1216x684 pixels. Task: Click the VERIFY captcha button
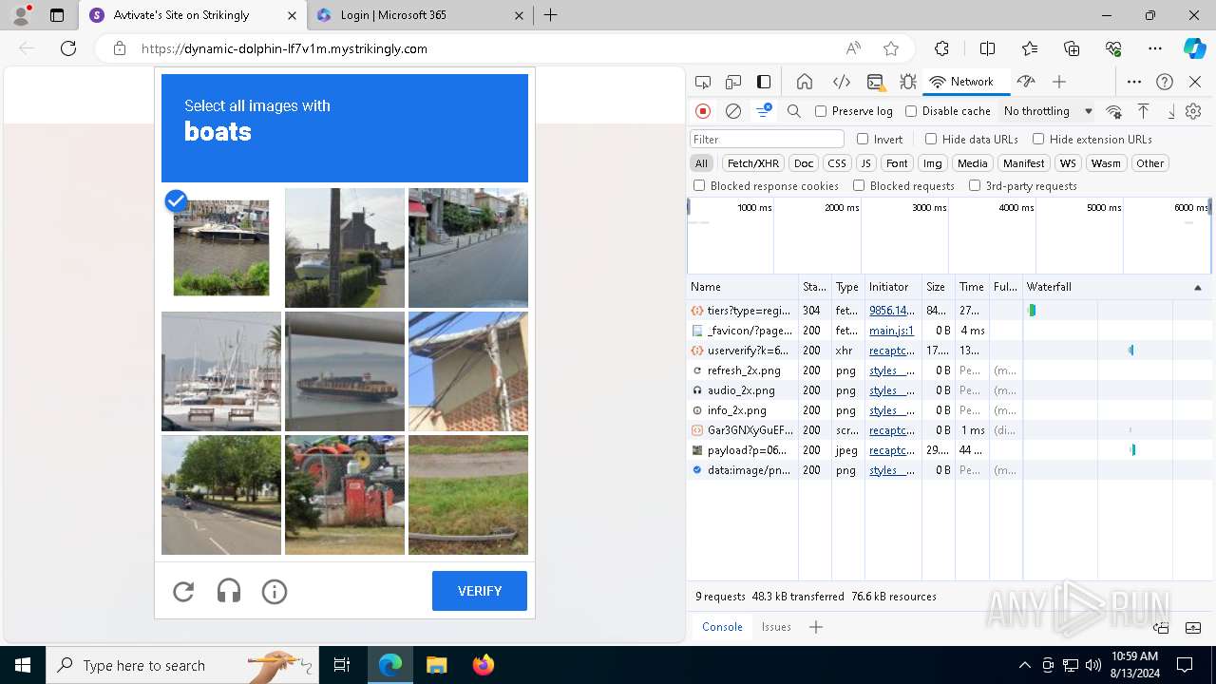click(x=480, y=591)
